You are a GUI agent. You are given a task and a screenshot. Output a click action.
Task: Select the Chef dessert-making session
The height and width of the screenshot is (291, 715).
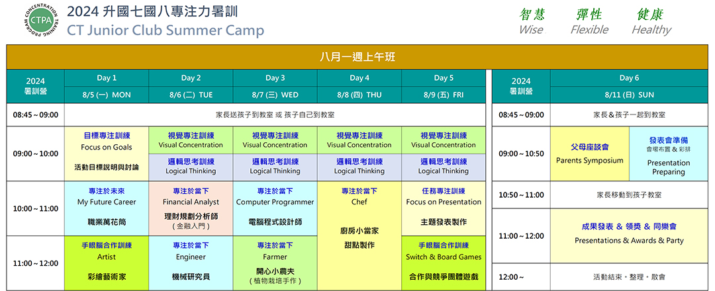(359, 235)
